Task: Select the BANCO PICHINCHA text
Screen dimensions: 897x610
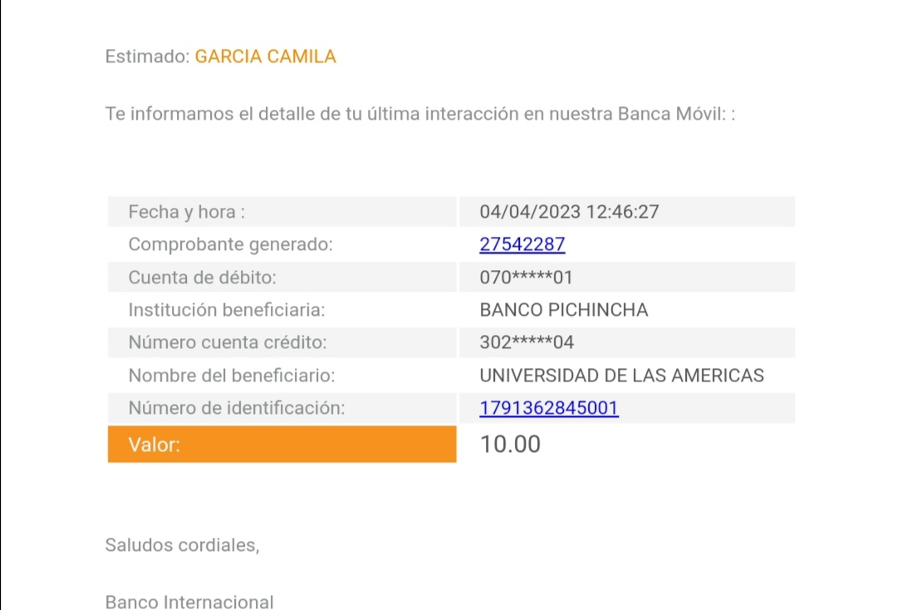Action: (564, 310)
